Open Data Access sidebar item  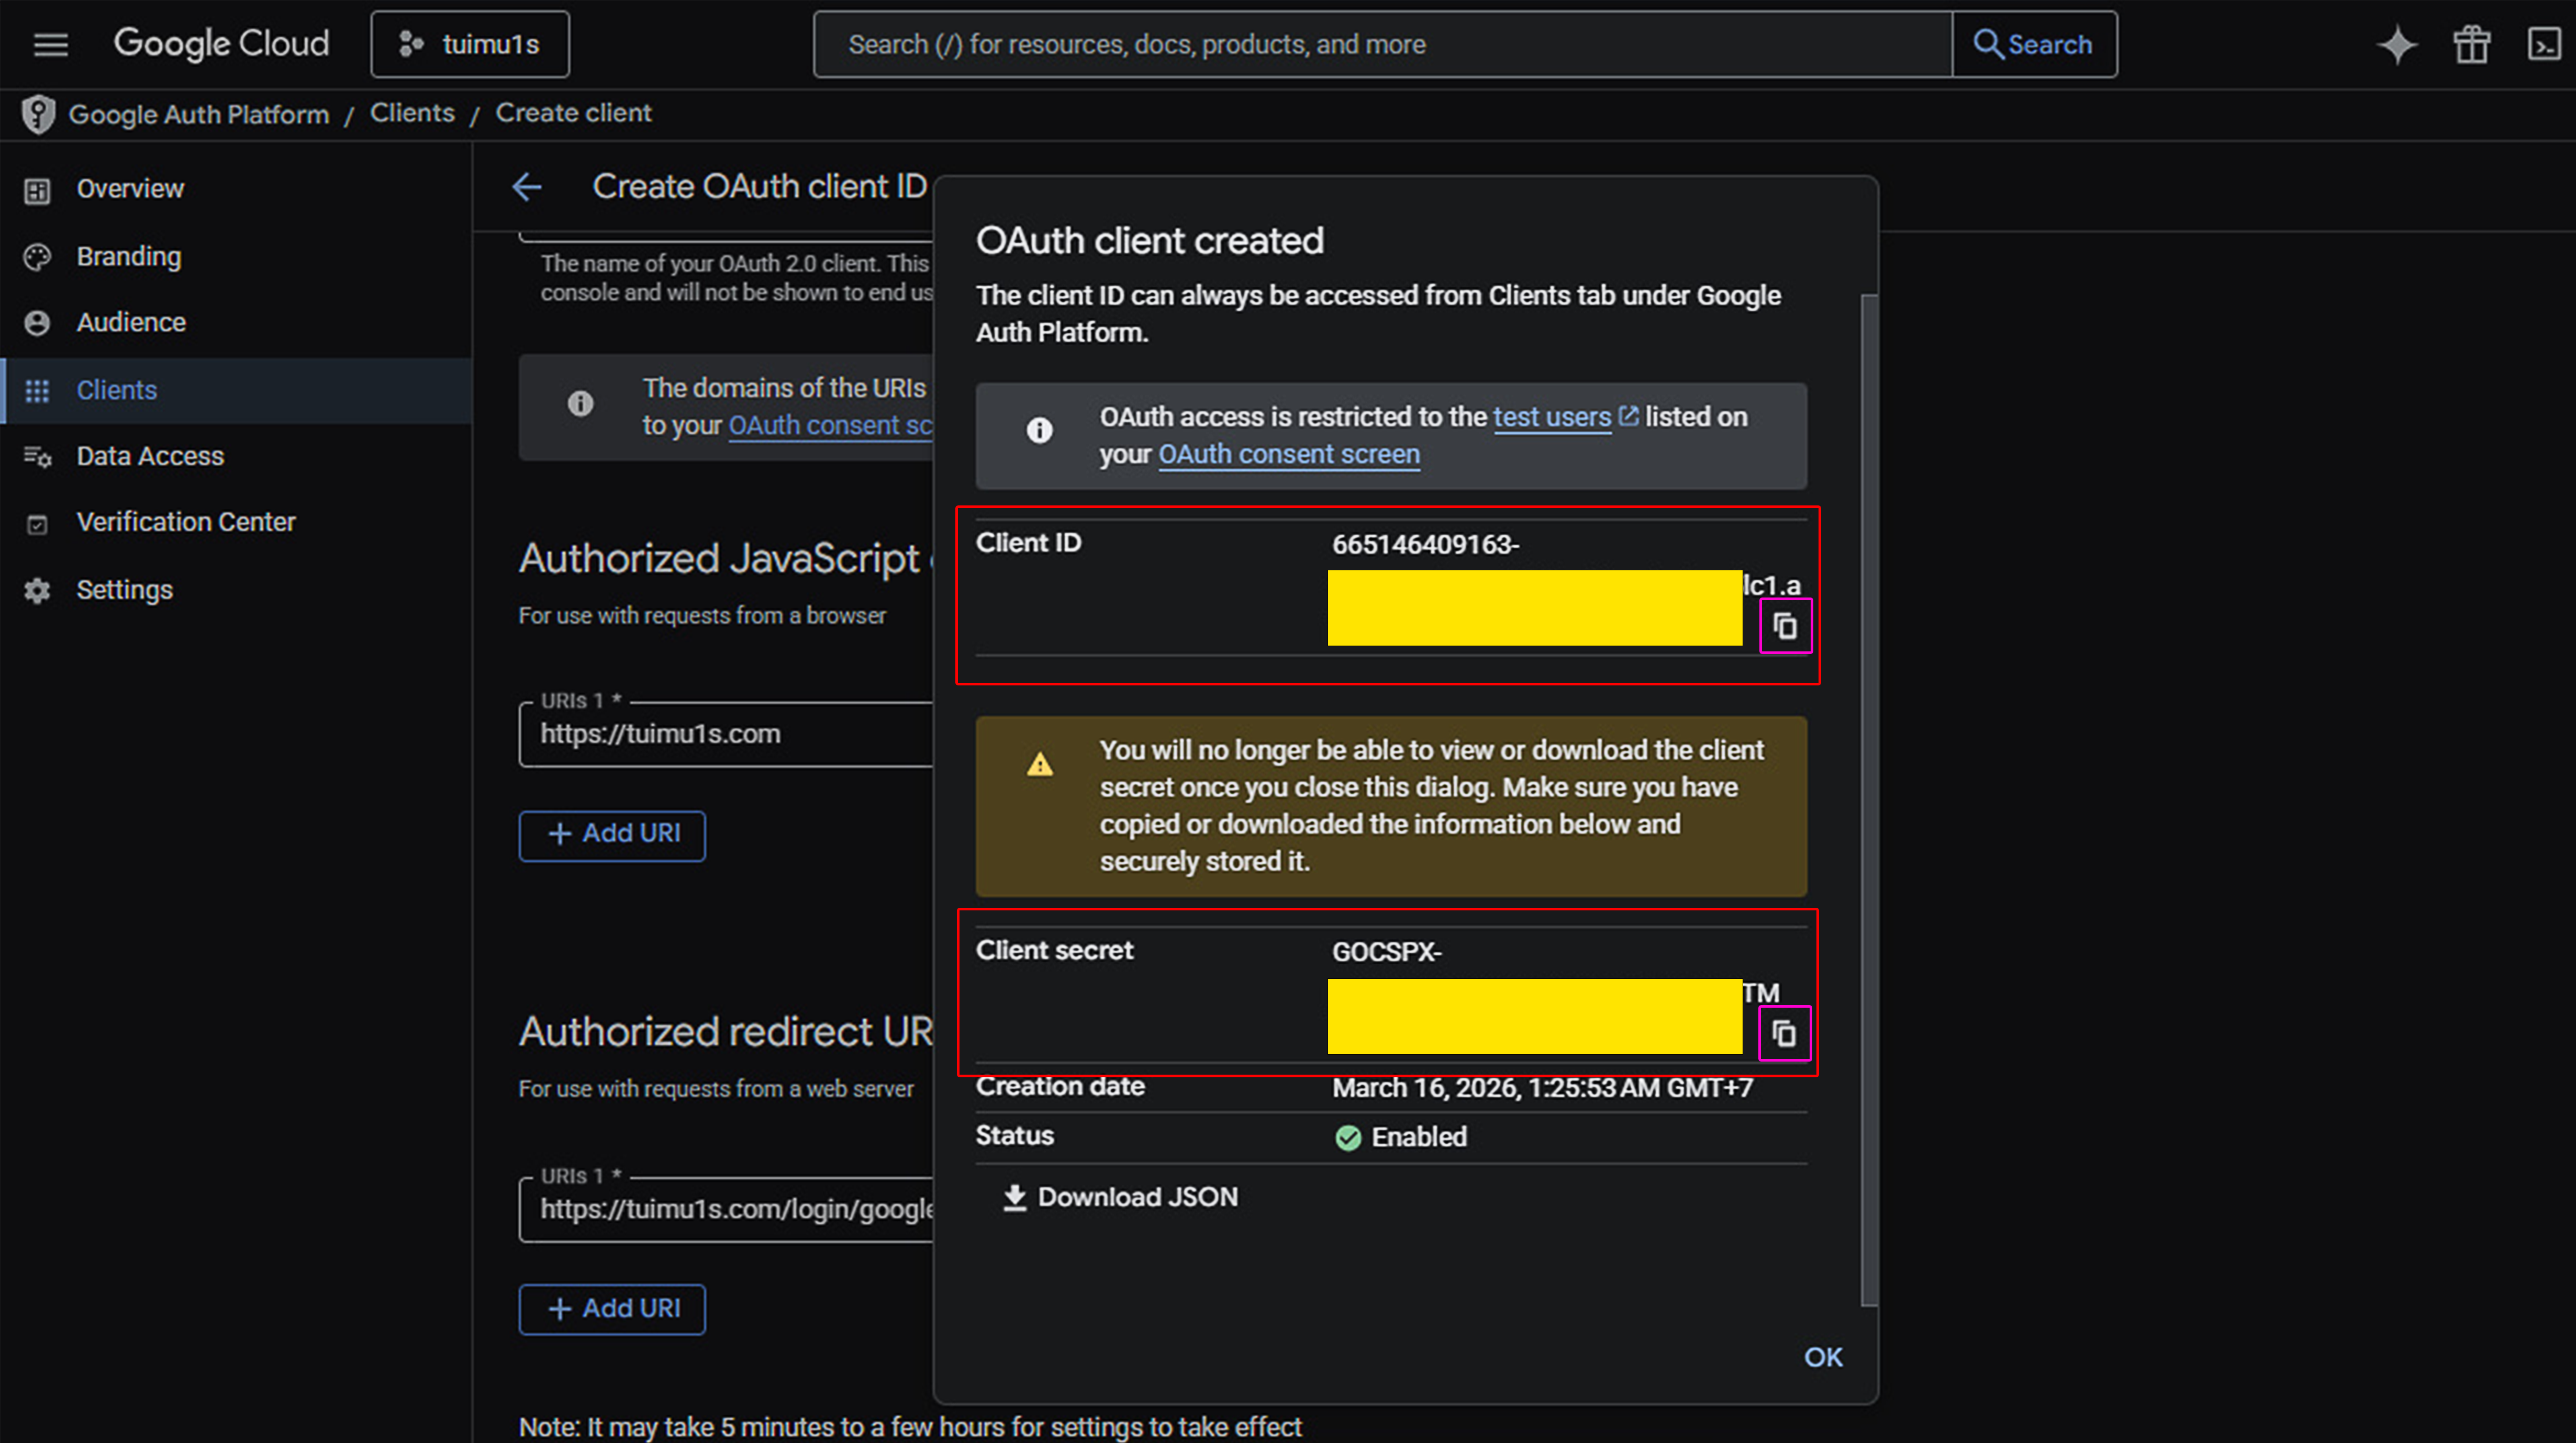[x=150, y=457]
